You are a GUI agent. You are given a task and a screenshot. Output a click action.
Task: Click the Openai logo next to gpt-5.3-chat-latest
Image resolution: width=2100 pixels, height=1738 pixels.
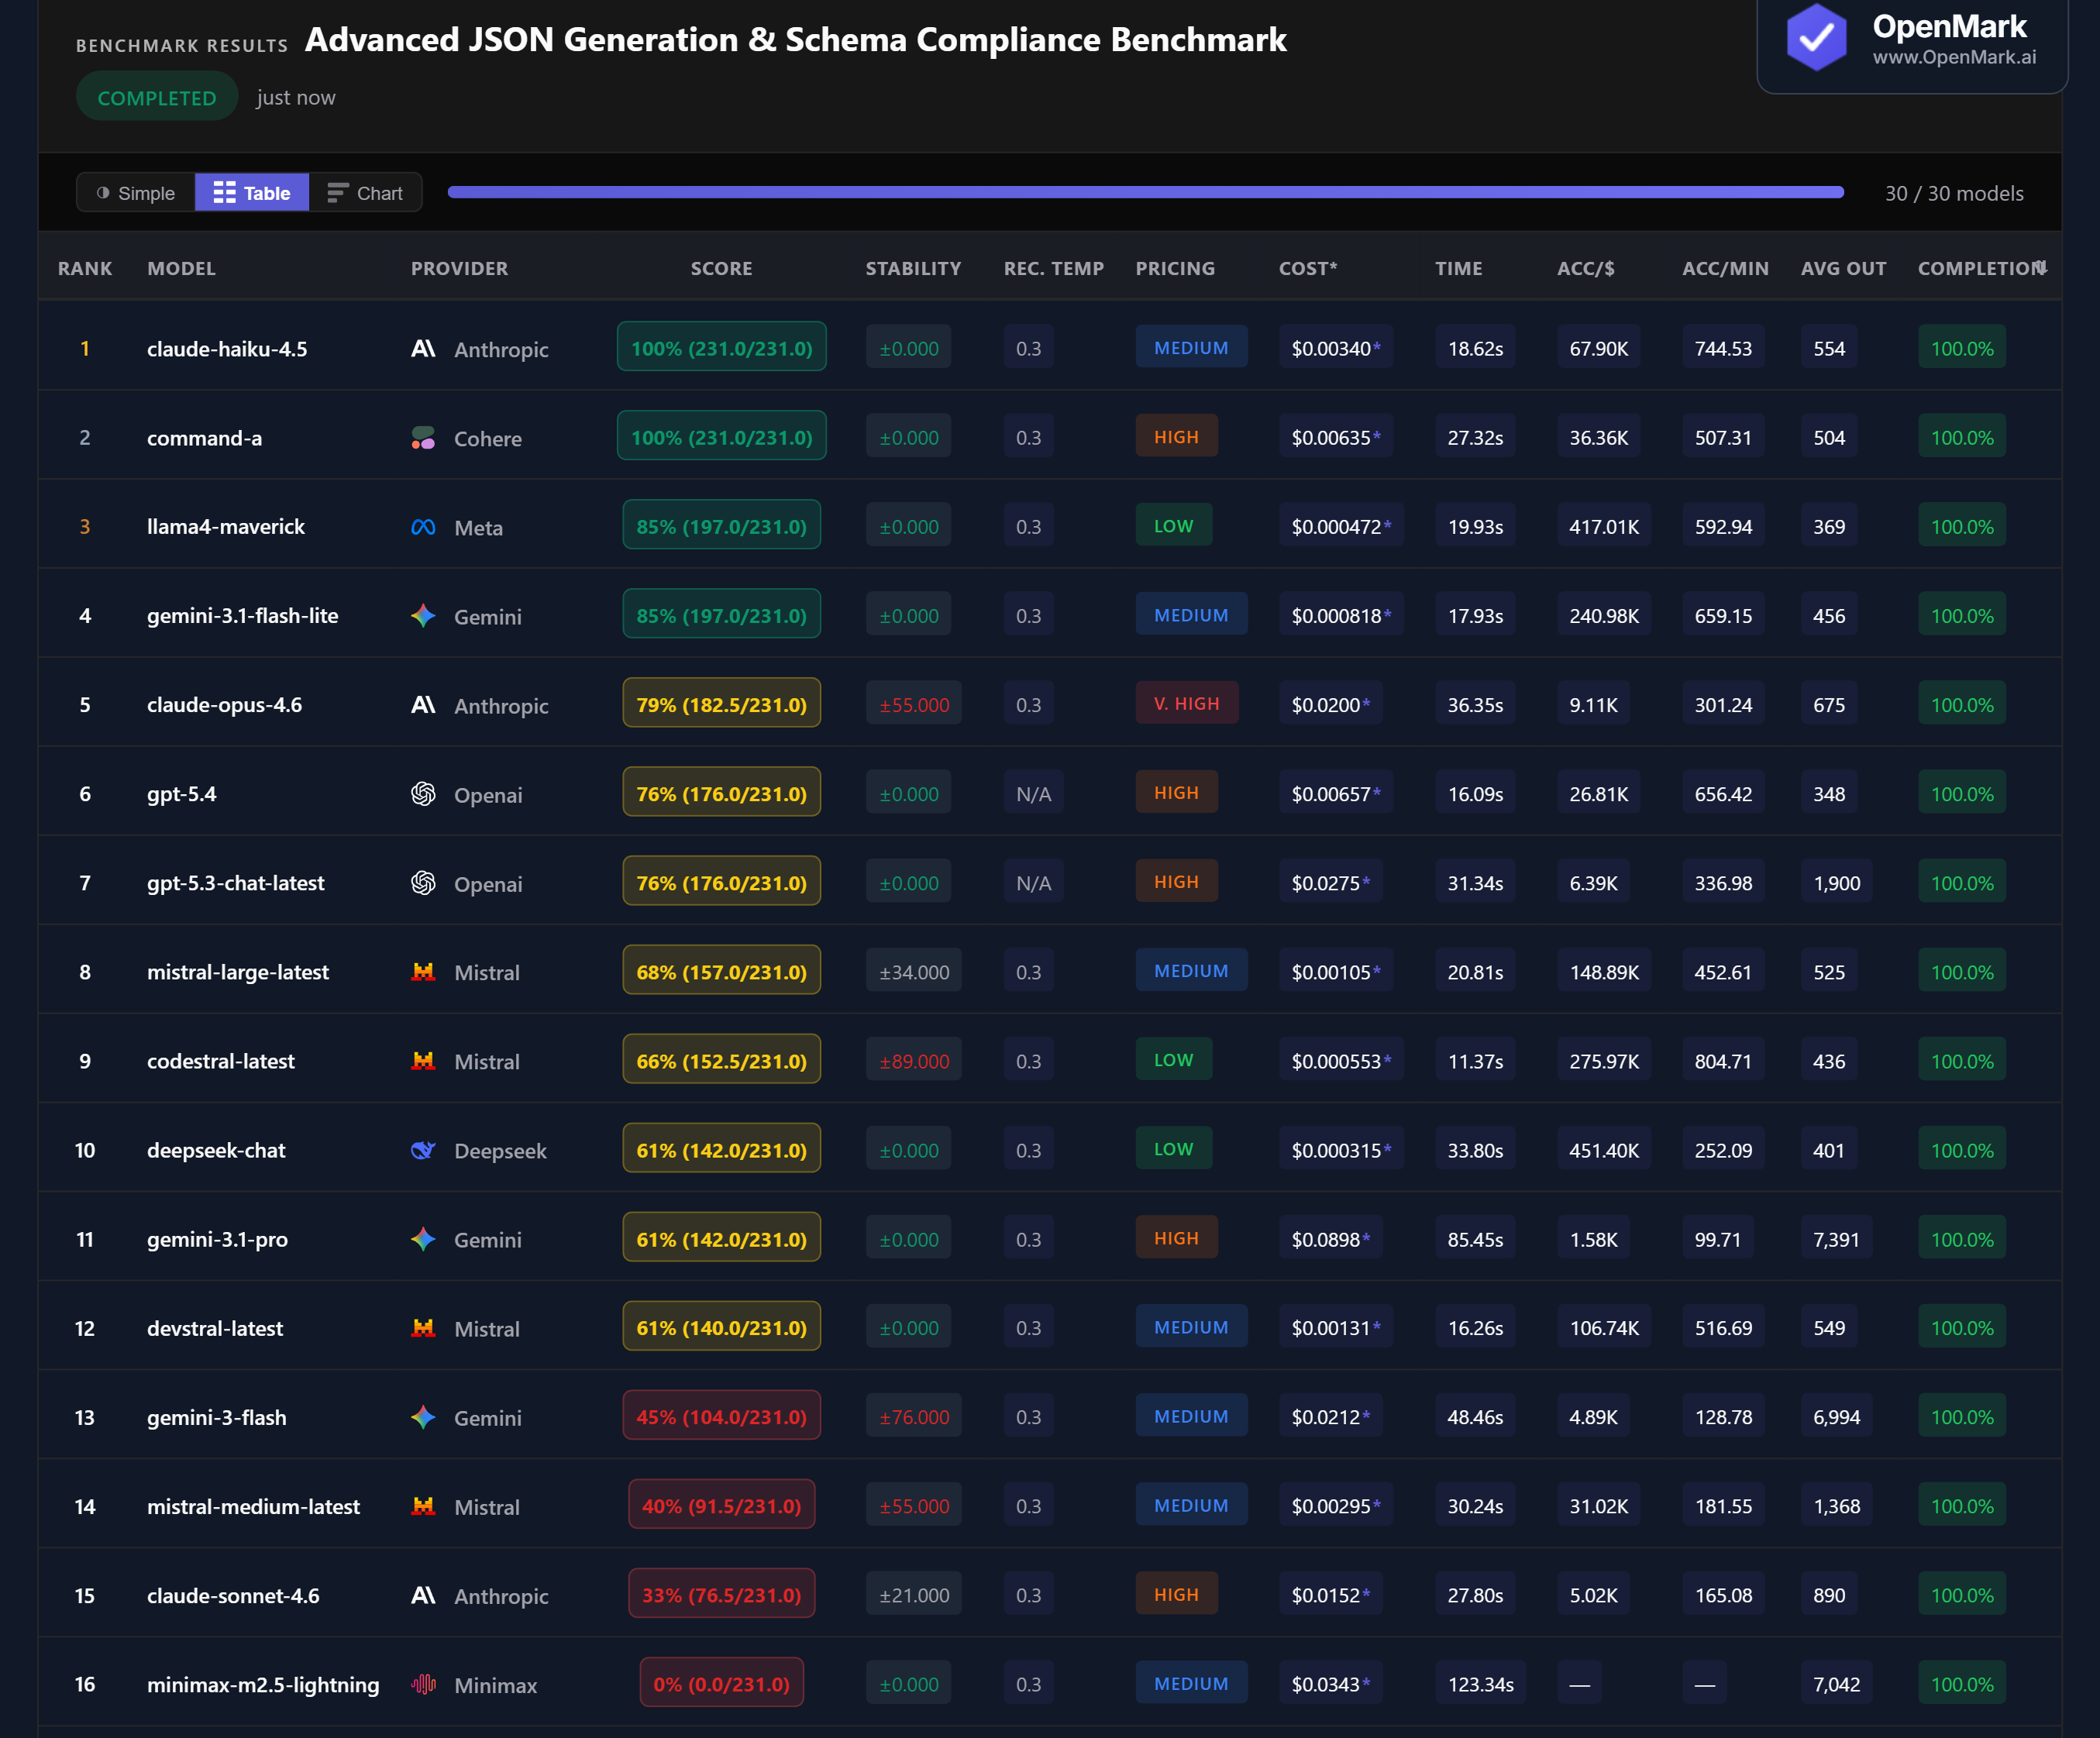[x=424, y=883]
